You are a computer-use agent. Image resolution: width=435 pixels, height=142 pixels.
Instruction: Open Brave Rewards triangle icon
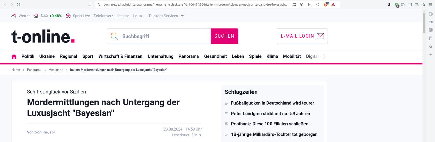(x=333, y=4)
